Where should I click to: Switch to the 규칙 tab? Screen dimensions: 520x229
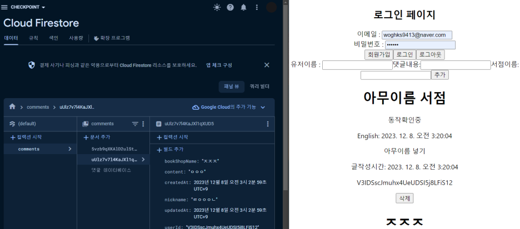(33, 38)
